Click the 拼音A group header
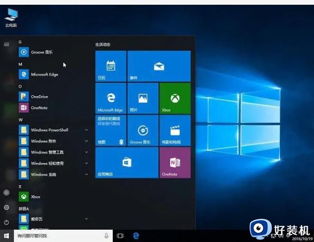The image size is (314, 242). [x=24, y=209]
